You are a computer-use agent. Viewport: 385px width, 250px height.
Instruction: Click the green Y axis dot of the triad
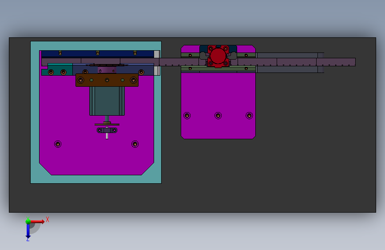click(x=28, y=221)
